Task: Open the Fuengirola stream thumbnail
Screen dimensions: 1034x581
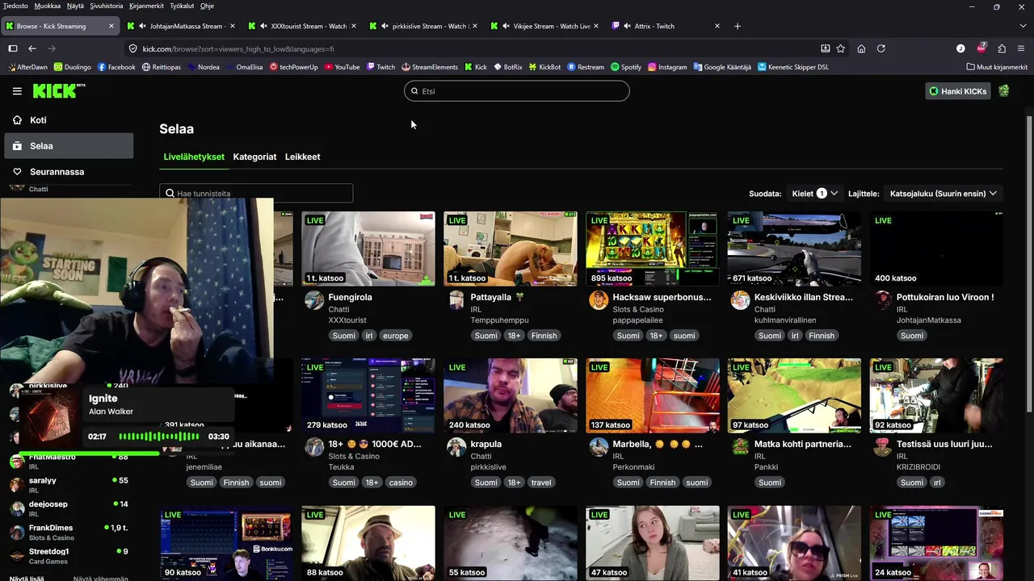Action: tap(368, 249)
